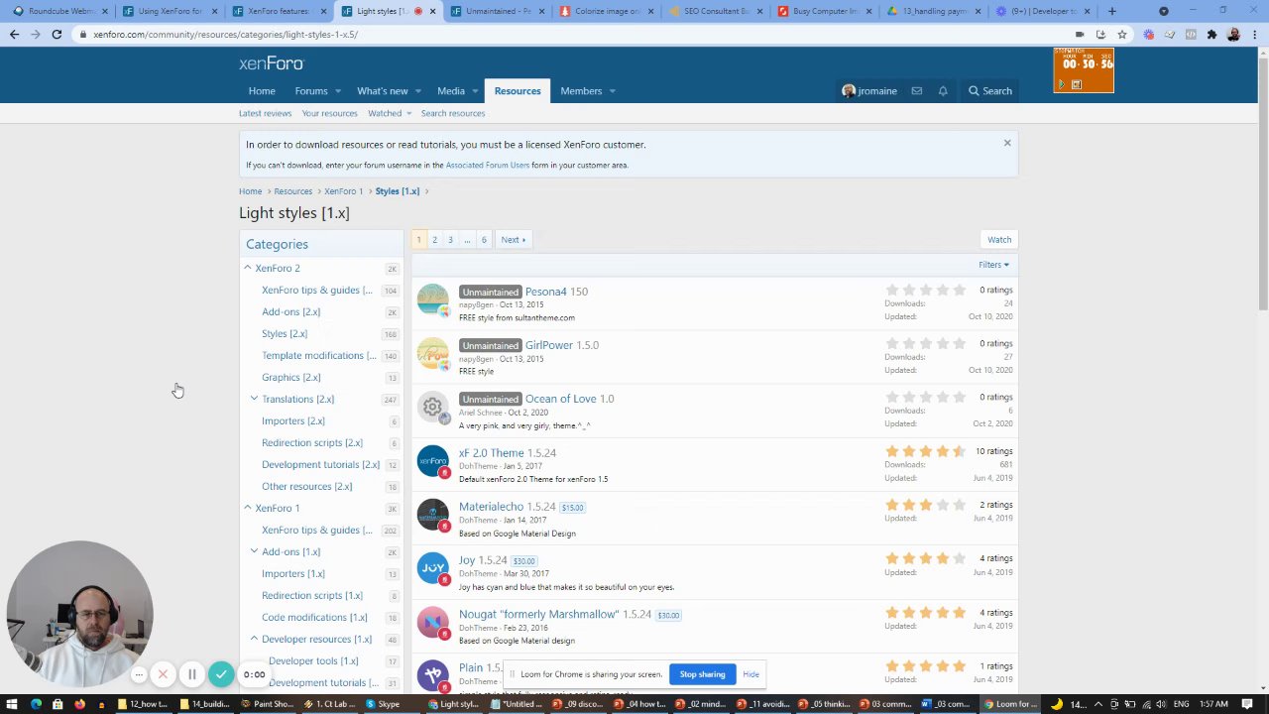The height and width of the screenshot is (714, 1269).
Task: Finish the Loom recording with the checkmark
Action: pos(221,674)
